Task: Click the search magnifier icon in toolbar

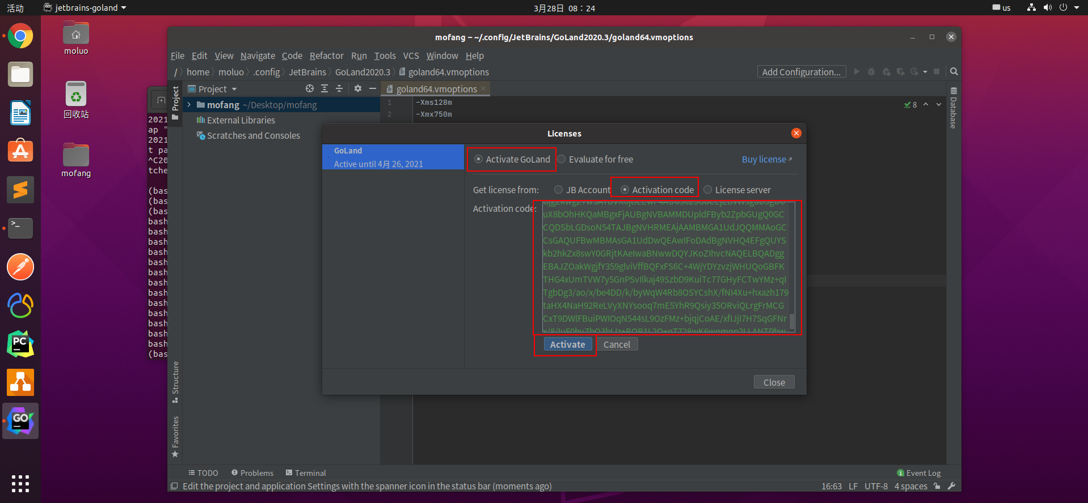Action: pyautogui.click(x=954, y=71)
